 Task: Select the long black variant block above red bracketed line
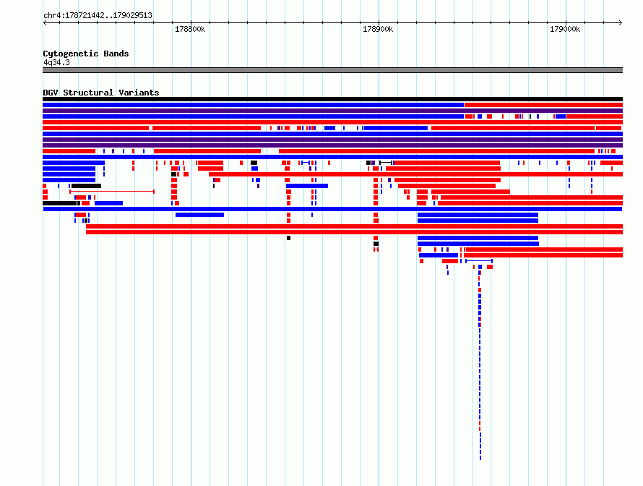click(86, 186)
